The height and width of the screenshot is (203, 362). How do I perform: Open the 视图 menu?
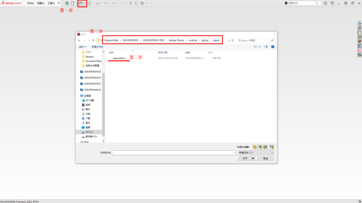pos(41,3)
